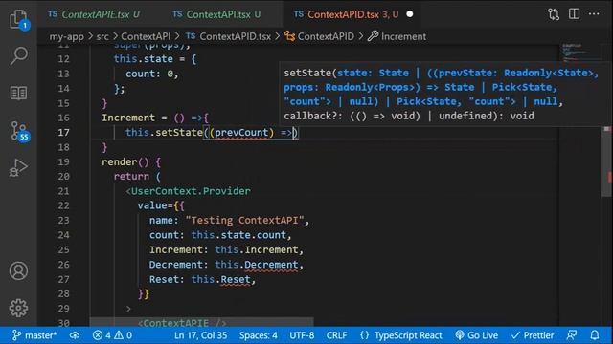Click the vertical editor scrollbar thumb
Image resolution: width=613 pixels, height=344 pixels.
tap(606, 161)
